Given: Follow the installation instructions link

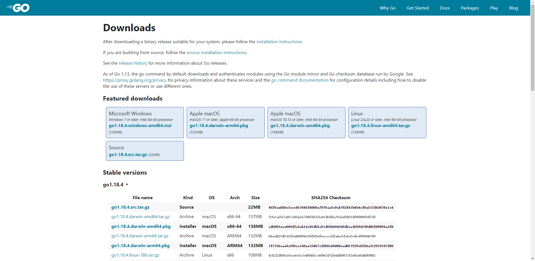Looking at the screenshot, I should coord(279,42).
